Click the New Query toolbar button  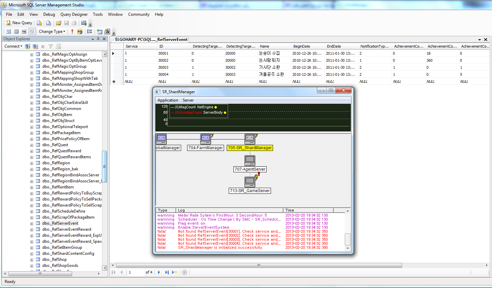(x=19, y=23)
